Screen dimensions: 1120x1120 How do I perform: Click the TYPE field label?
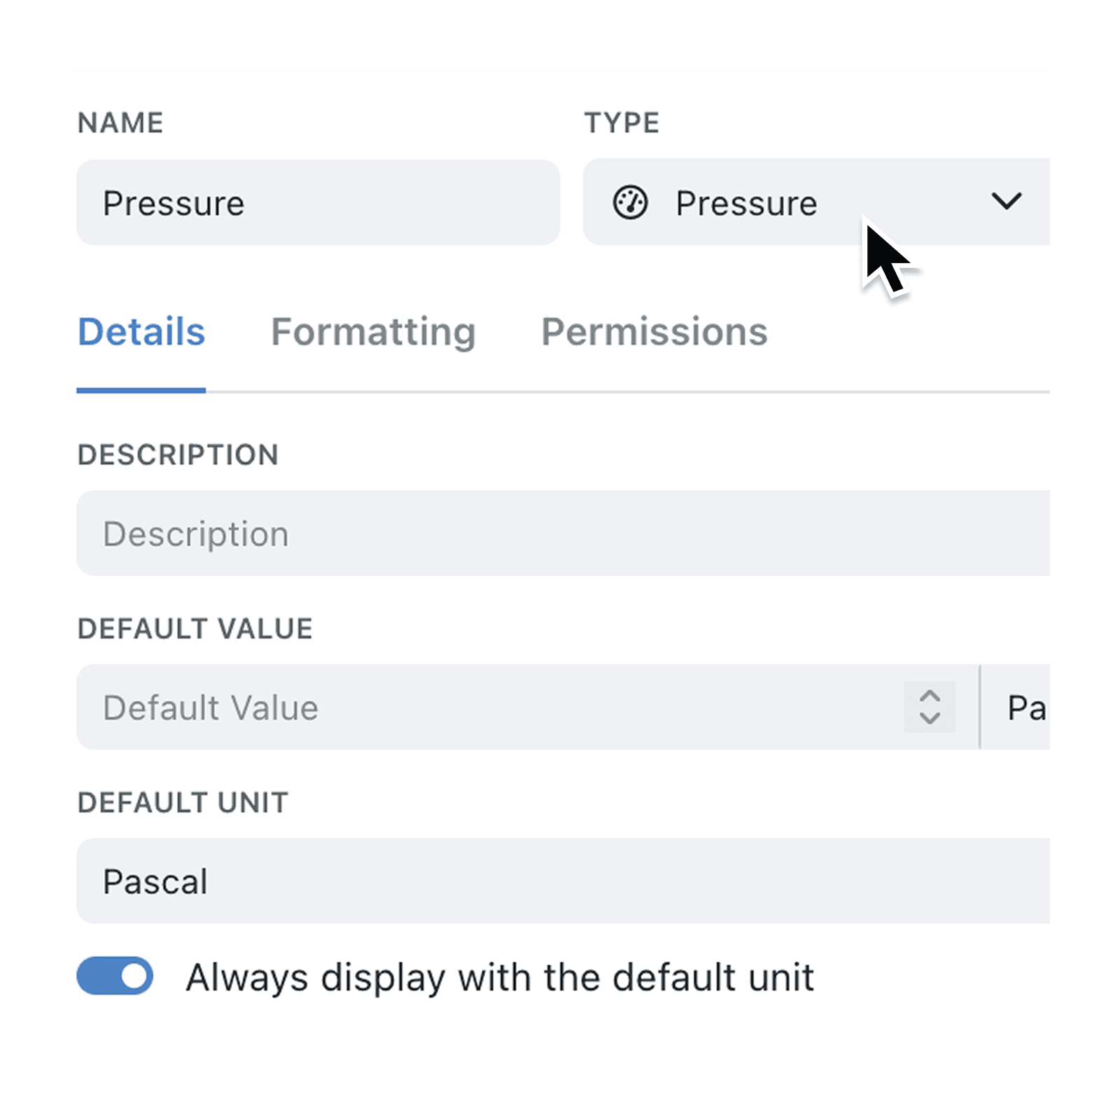click(622, 123)
